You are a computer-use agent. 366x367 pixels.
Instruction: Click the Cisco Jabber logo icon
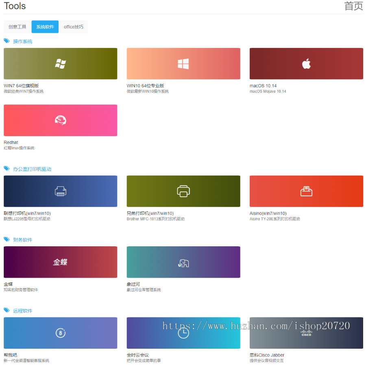(x=306, y=333)
